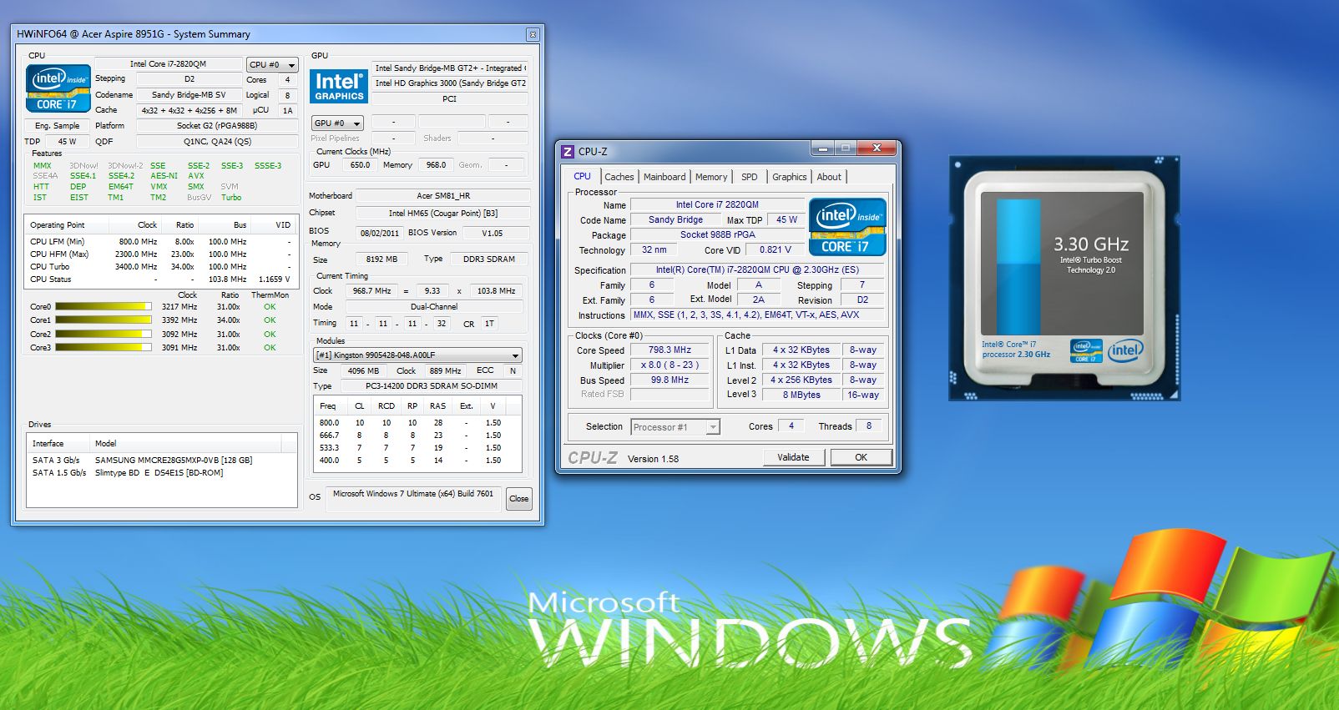
Task: Click the Multiplier x 8.0 value
Action: pyautogui.click(x=669, y=365)
